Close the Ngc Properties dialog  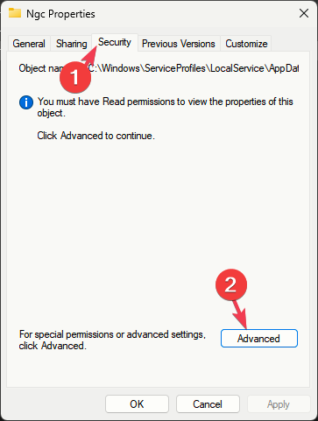click(304, 13)
